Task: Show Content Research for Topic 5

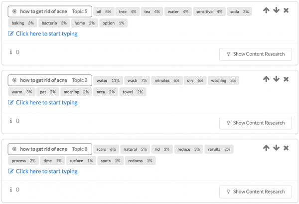Action: click(x=256, y=54)
